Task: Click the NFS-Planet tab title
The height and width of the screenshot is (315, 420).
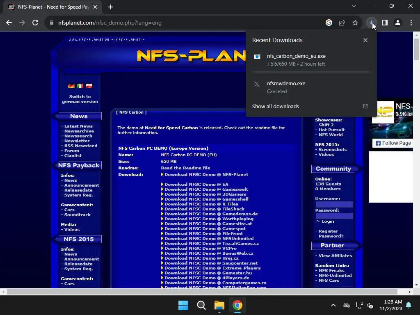Action: click(x=54, y=7)
